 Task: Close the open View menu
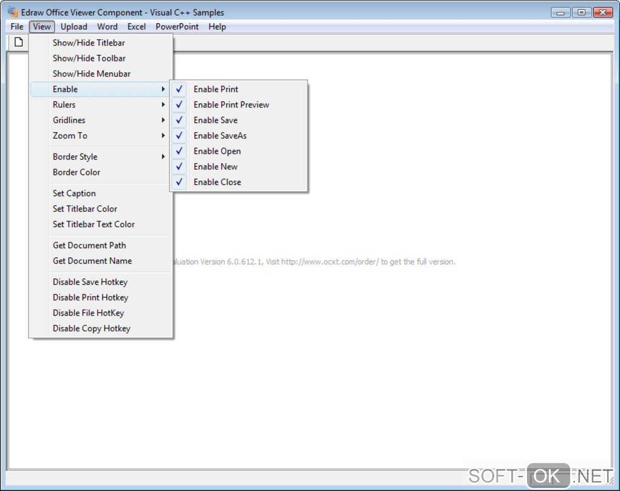click(42, 27)
